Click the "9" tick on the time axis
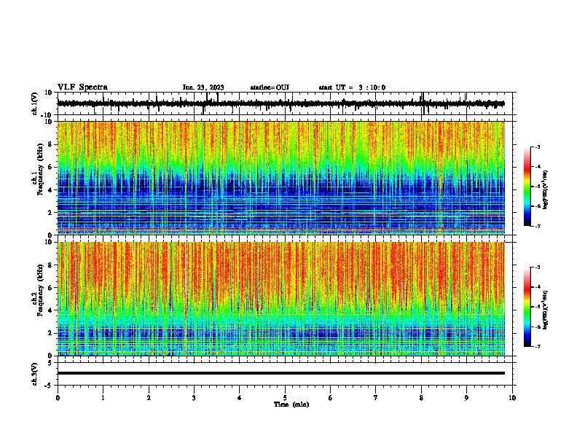Viewport: 577px width, 446px height. 466,398
